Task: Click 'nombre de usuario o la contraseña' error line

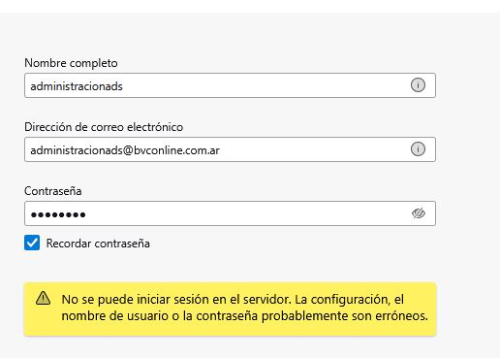Action: tap(160, 316)
